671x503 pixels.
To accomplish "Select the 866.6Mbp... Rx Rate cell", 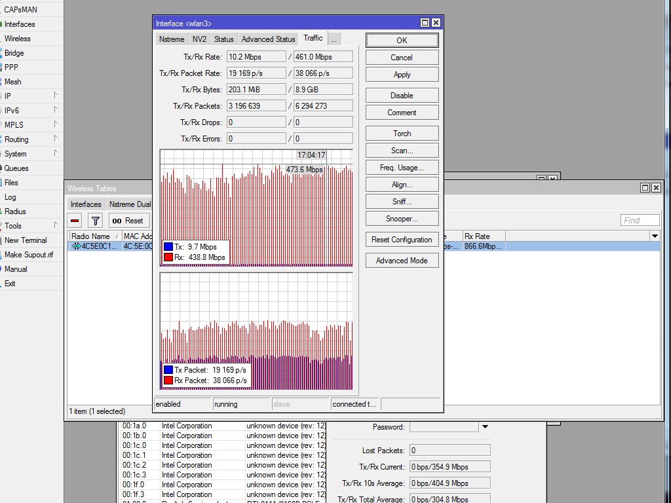I will [x=484, y=246].
